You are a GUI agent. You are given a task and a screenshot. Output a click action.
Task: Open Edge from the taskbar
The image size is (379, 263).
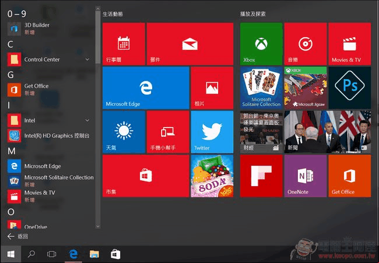[x=73, y=254]
